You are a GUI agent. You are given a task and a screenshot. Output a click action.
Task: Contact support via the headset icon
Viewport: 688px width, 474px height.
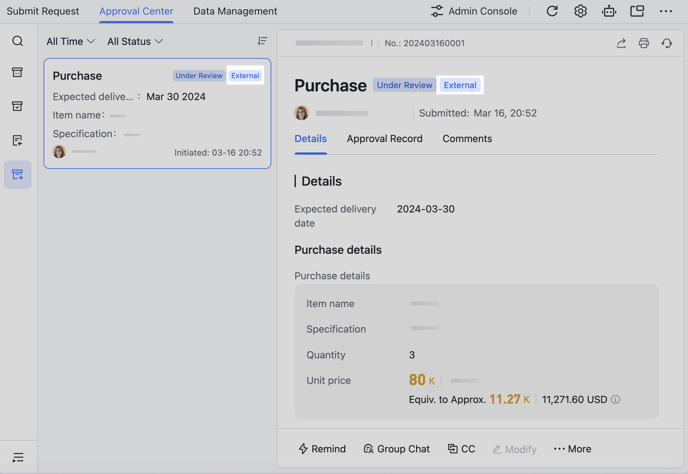coord(667,43)
